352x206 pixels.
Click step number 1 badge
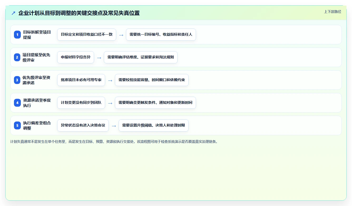pos(17,35)
